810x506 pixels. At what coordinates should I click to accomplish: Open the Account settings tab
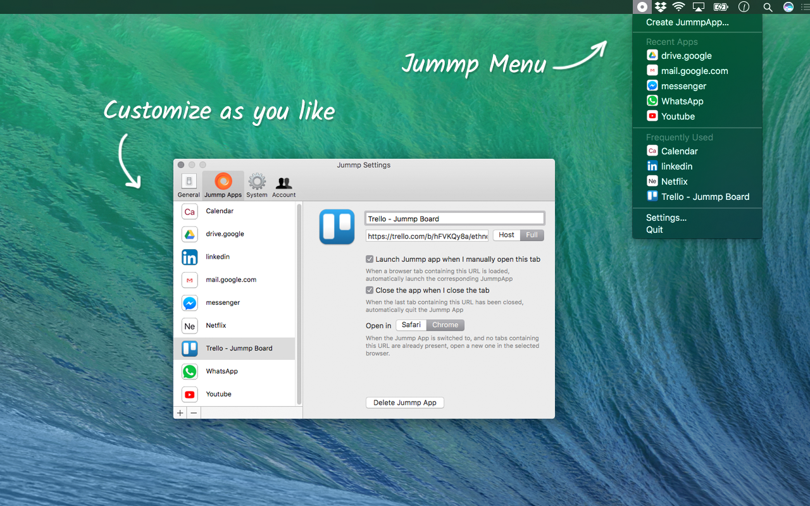[284, 185]
